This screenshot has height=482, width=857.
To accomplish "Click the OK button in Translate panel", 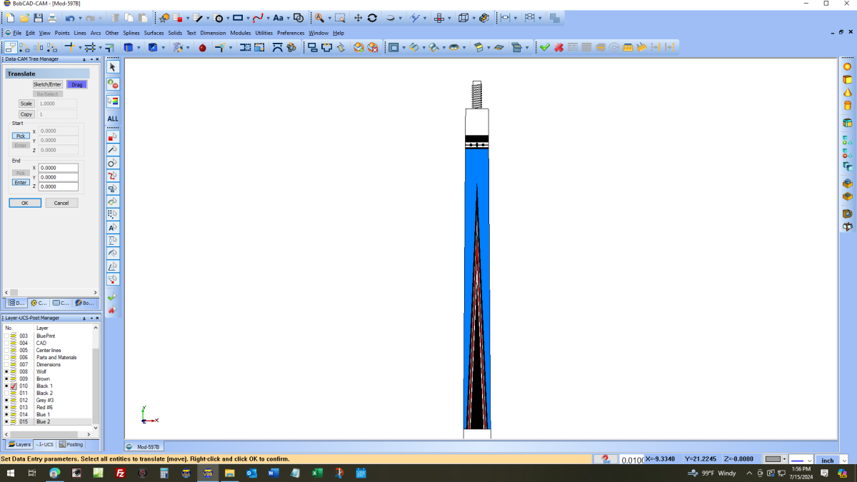I will [25, 203].
